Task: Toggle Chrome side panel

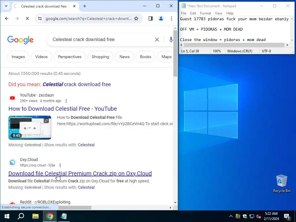Action: (x=150, y=18)
